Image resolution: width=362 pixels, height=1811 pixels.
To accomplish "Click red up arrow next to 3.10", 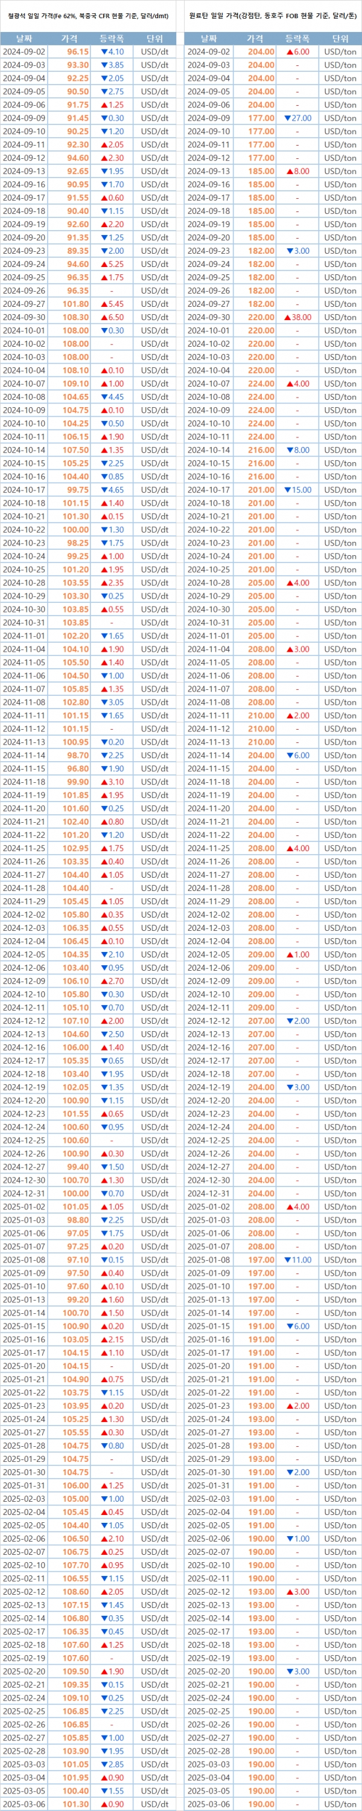I will tap(104, 782).
